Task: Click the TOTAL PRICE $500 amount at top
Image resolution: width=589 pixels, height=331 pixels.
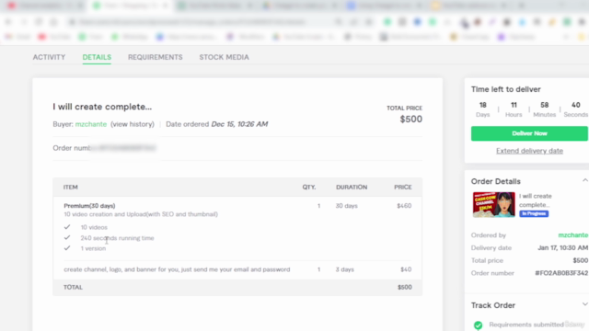Action: pyautogui.click(x=411, y=120)
